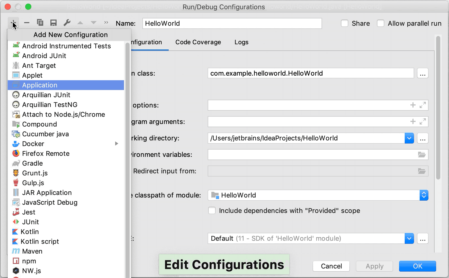Screen dimensions: 449x278
Task: Select Application from configuration list
Action: pyautogui.click(x=40, y=85)
